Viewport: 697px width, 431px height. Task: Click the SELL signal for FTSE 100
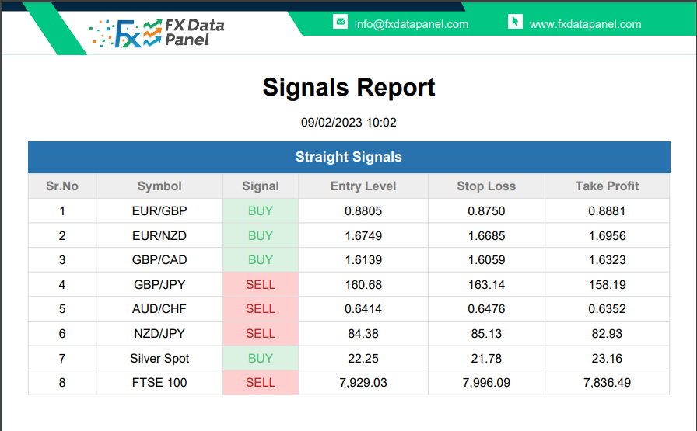[x=261, y=382]
